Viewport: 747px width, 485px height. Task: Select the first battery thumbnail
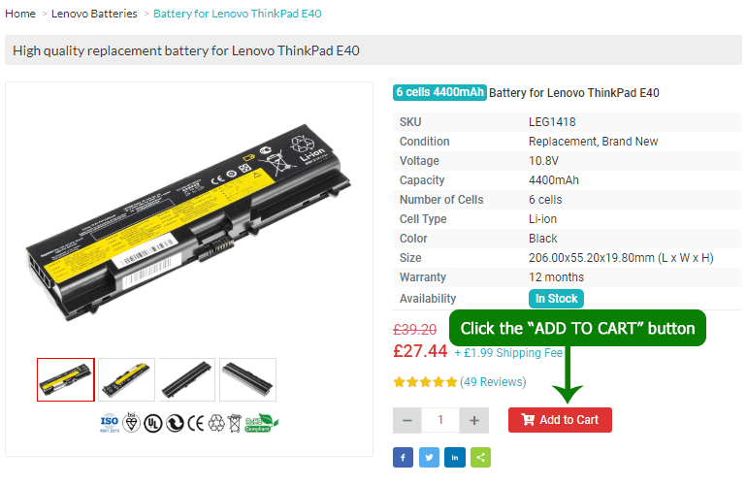pos(66,379)
